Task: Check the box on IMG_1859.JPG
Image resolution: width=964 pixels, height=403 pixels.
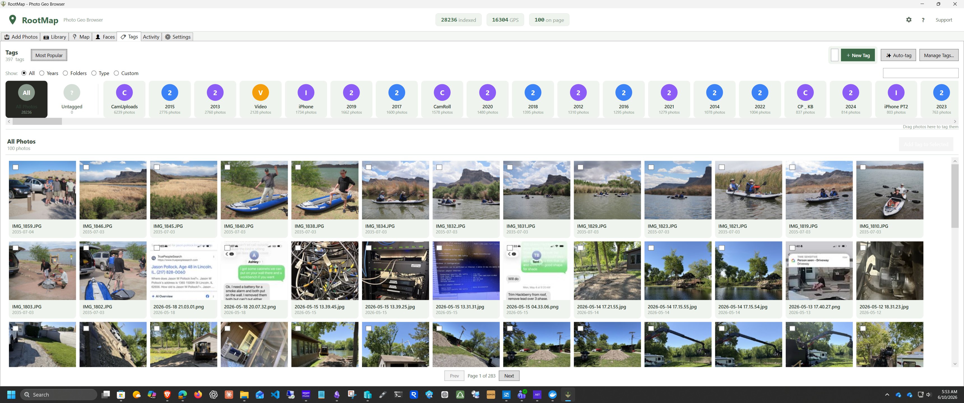Action: pos(16,167)
